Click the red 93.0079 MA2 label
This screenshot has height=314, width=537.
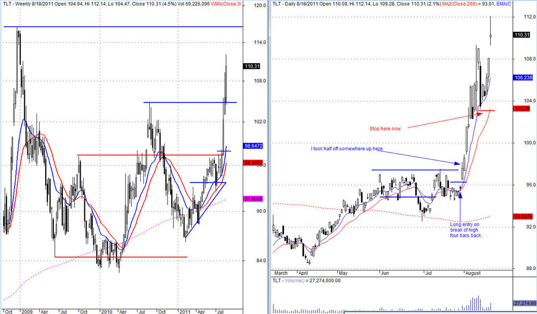pos(523,216)
